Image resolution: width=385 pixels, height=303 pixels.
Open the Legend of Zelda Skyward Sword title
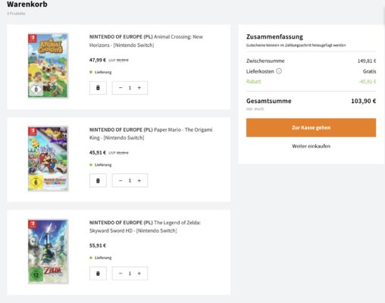[145, 226]
